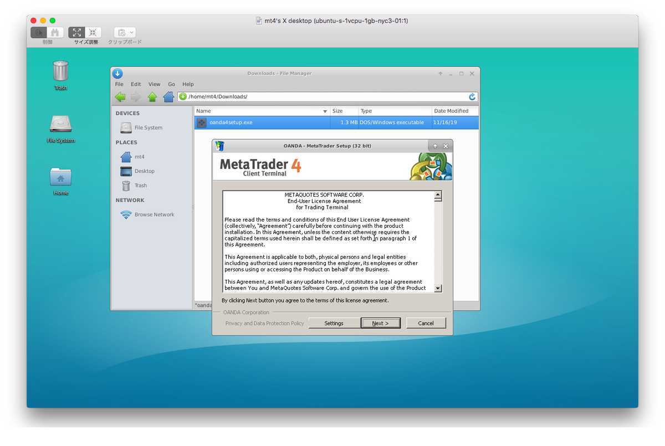Open the parent folder with the up arrow
The width and height of the screenshot is (665, 446).
point(152,97)
